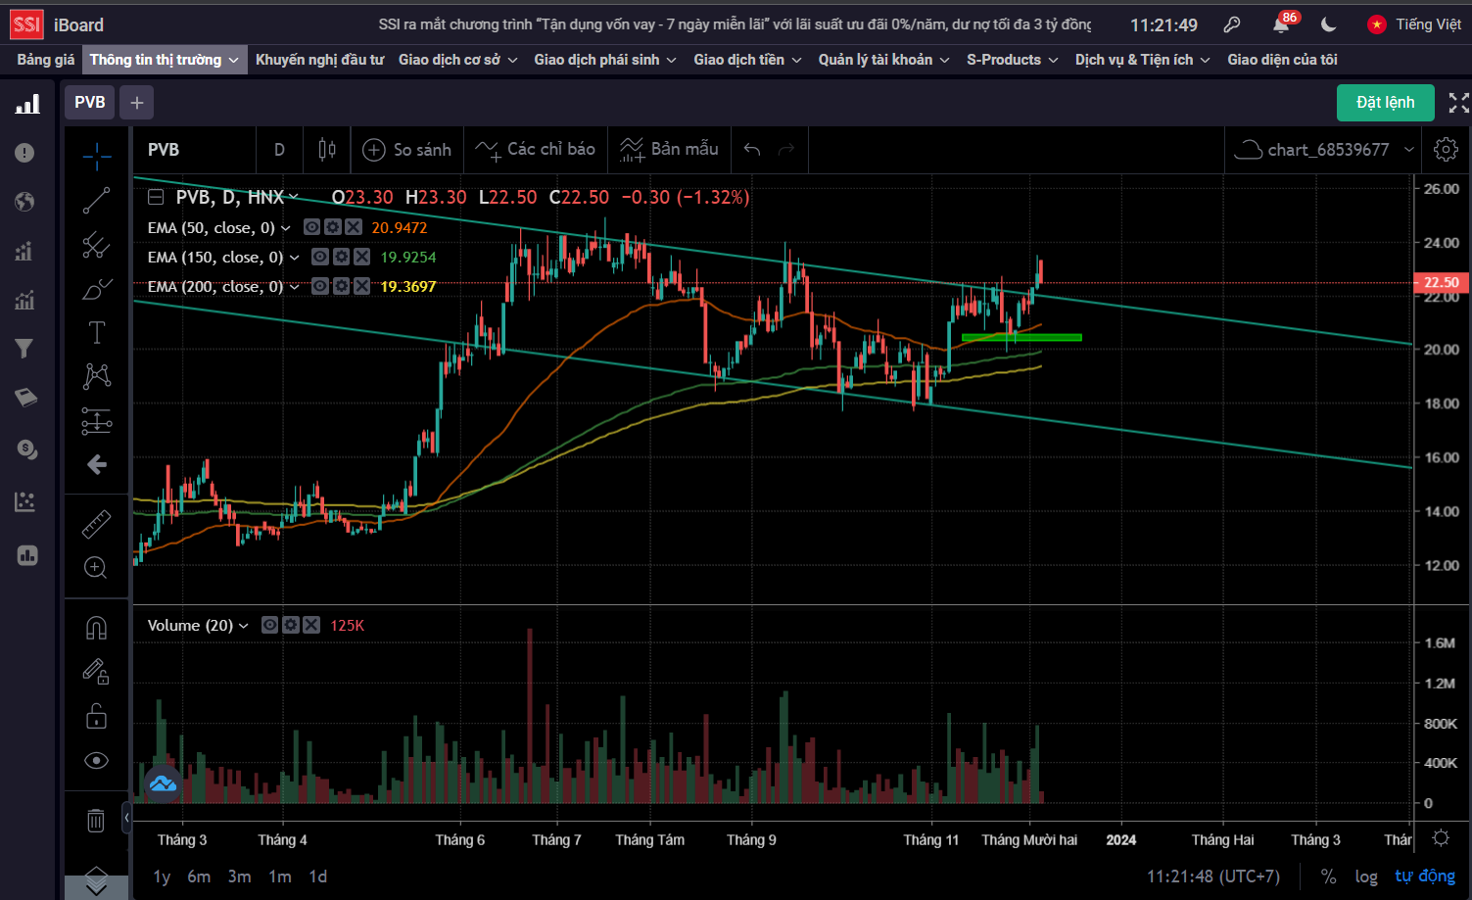Image resolution: width=1472 pixels, height=900 pixels.
Task: Open the Khuyến nghị đầu tư menu
Action: 319,60
